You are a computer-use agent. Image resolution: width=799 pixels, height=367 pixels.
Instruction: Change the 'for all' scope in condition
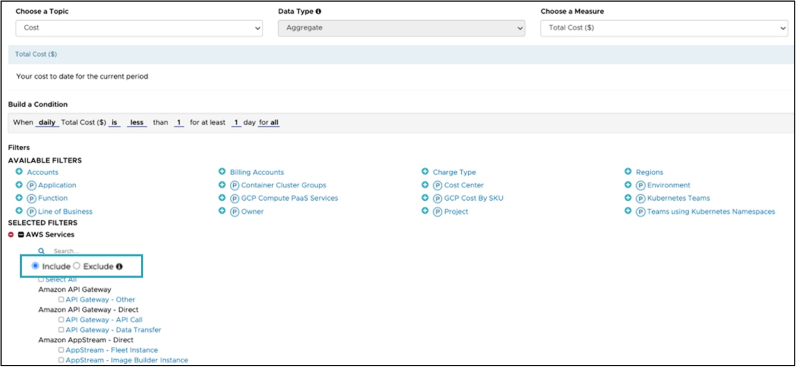click(x=269, y=122)
